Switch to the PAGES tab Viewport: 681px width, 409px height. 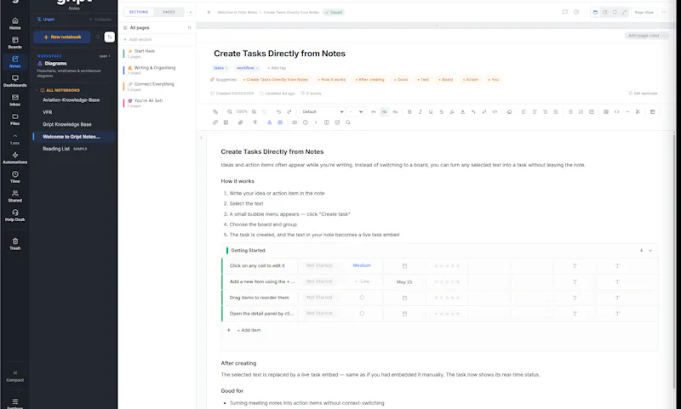click(169, 12)
